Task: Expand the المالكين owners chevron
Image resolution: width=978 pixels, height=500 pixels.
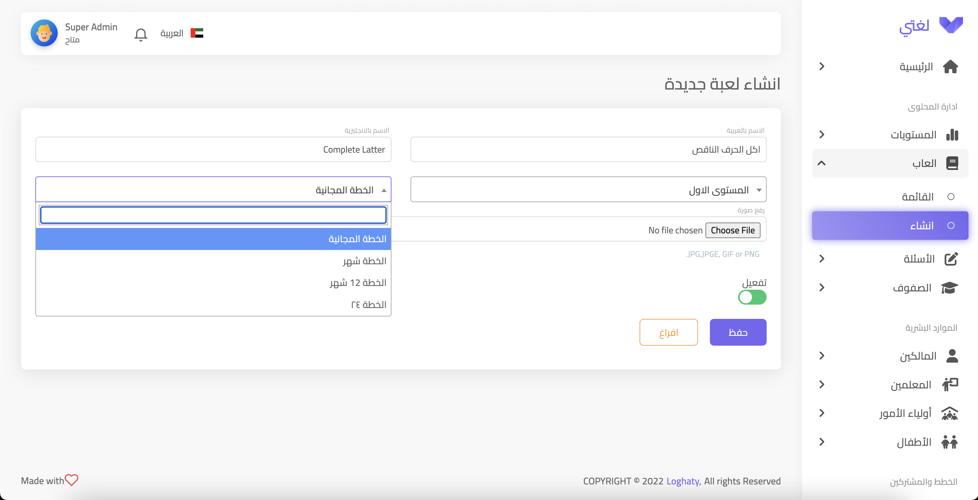Action: click(x=822, y=355)
